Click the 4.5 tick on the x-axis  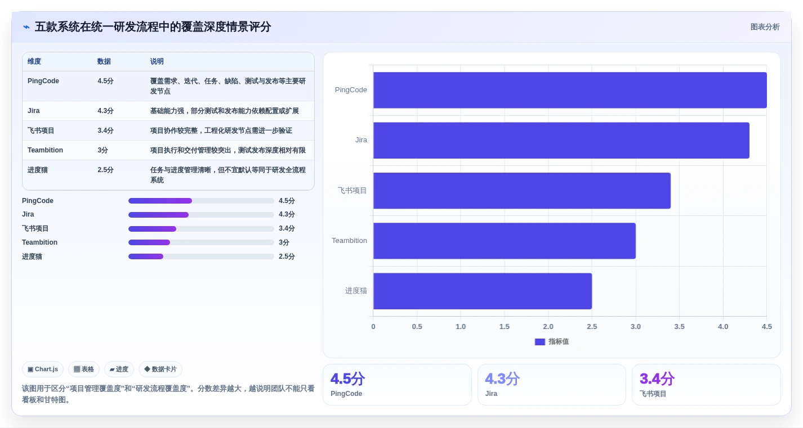(x=767, y=327)
